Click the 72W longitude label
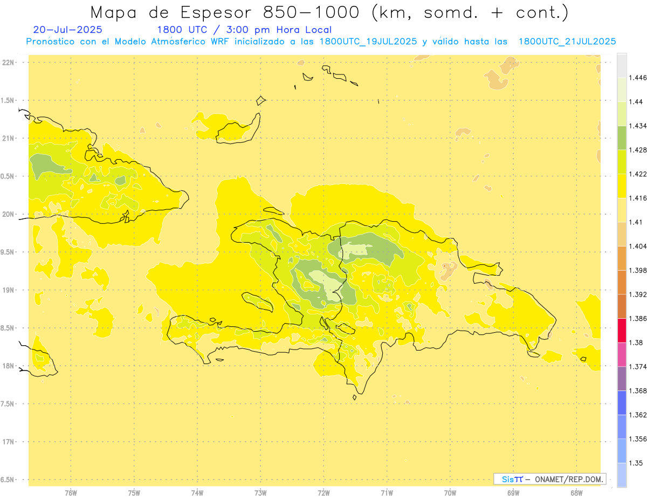 coord(323,493)
